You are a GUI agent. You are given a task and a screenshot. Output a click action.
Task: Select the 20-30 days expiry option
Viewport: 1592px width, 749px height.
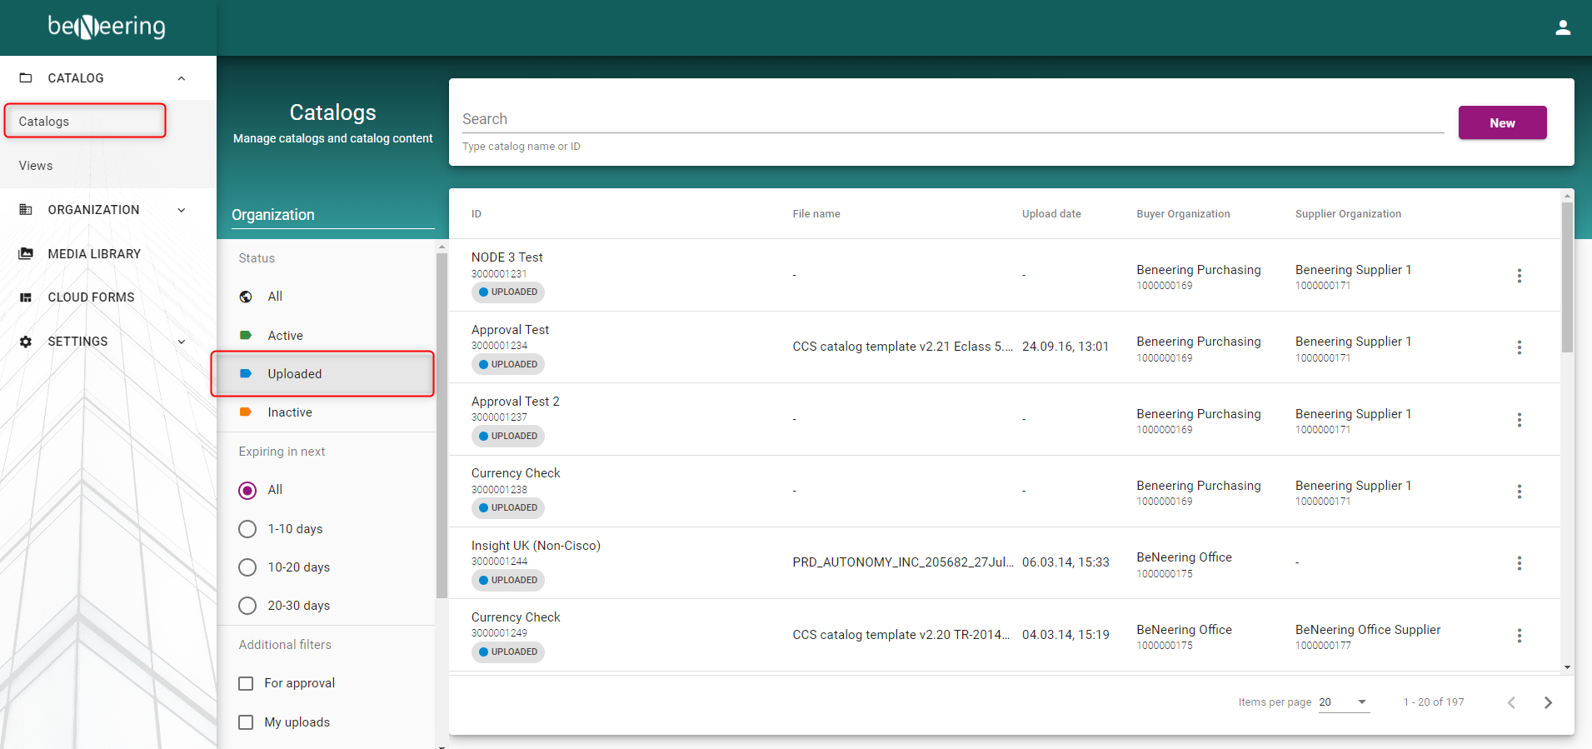[247, 606]
